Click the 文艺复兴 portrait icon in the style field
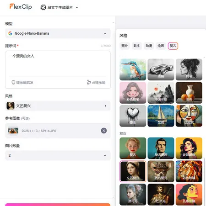This screenshot has height=206, width=206. click(x=11, y=106)
